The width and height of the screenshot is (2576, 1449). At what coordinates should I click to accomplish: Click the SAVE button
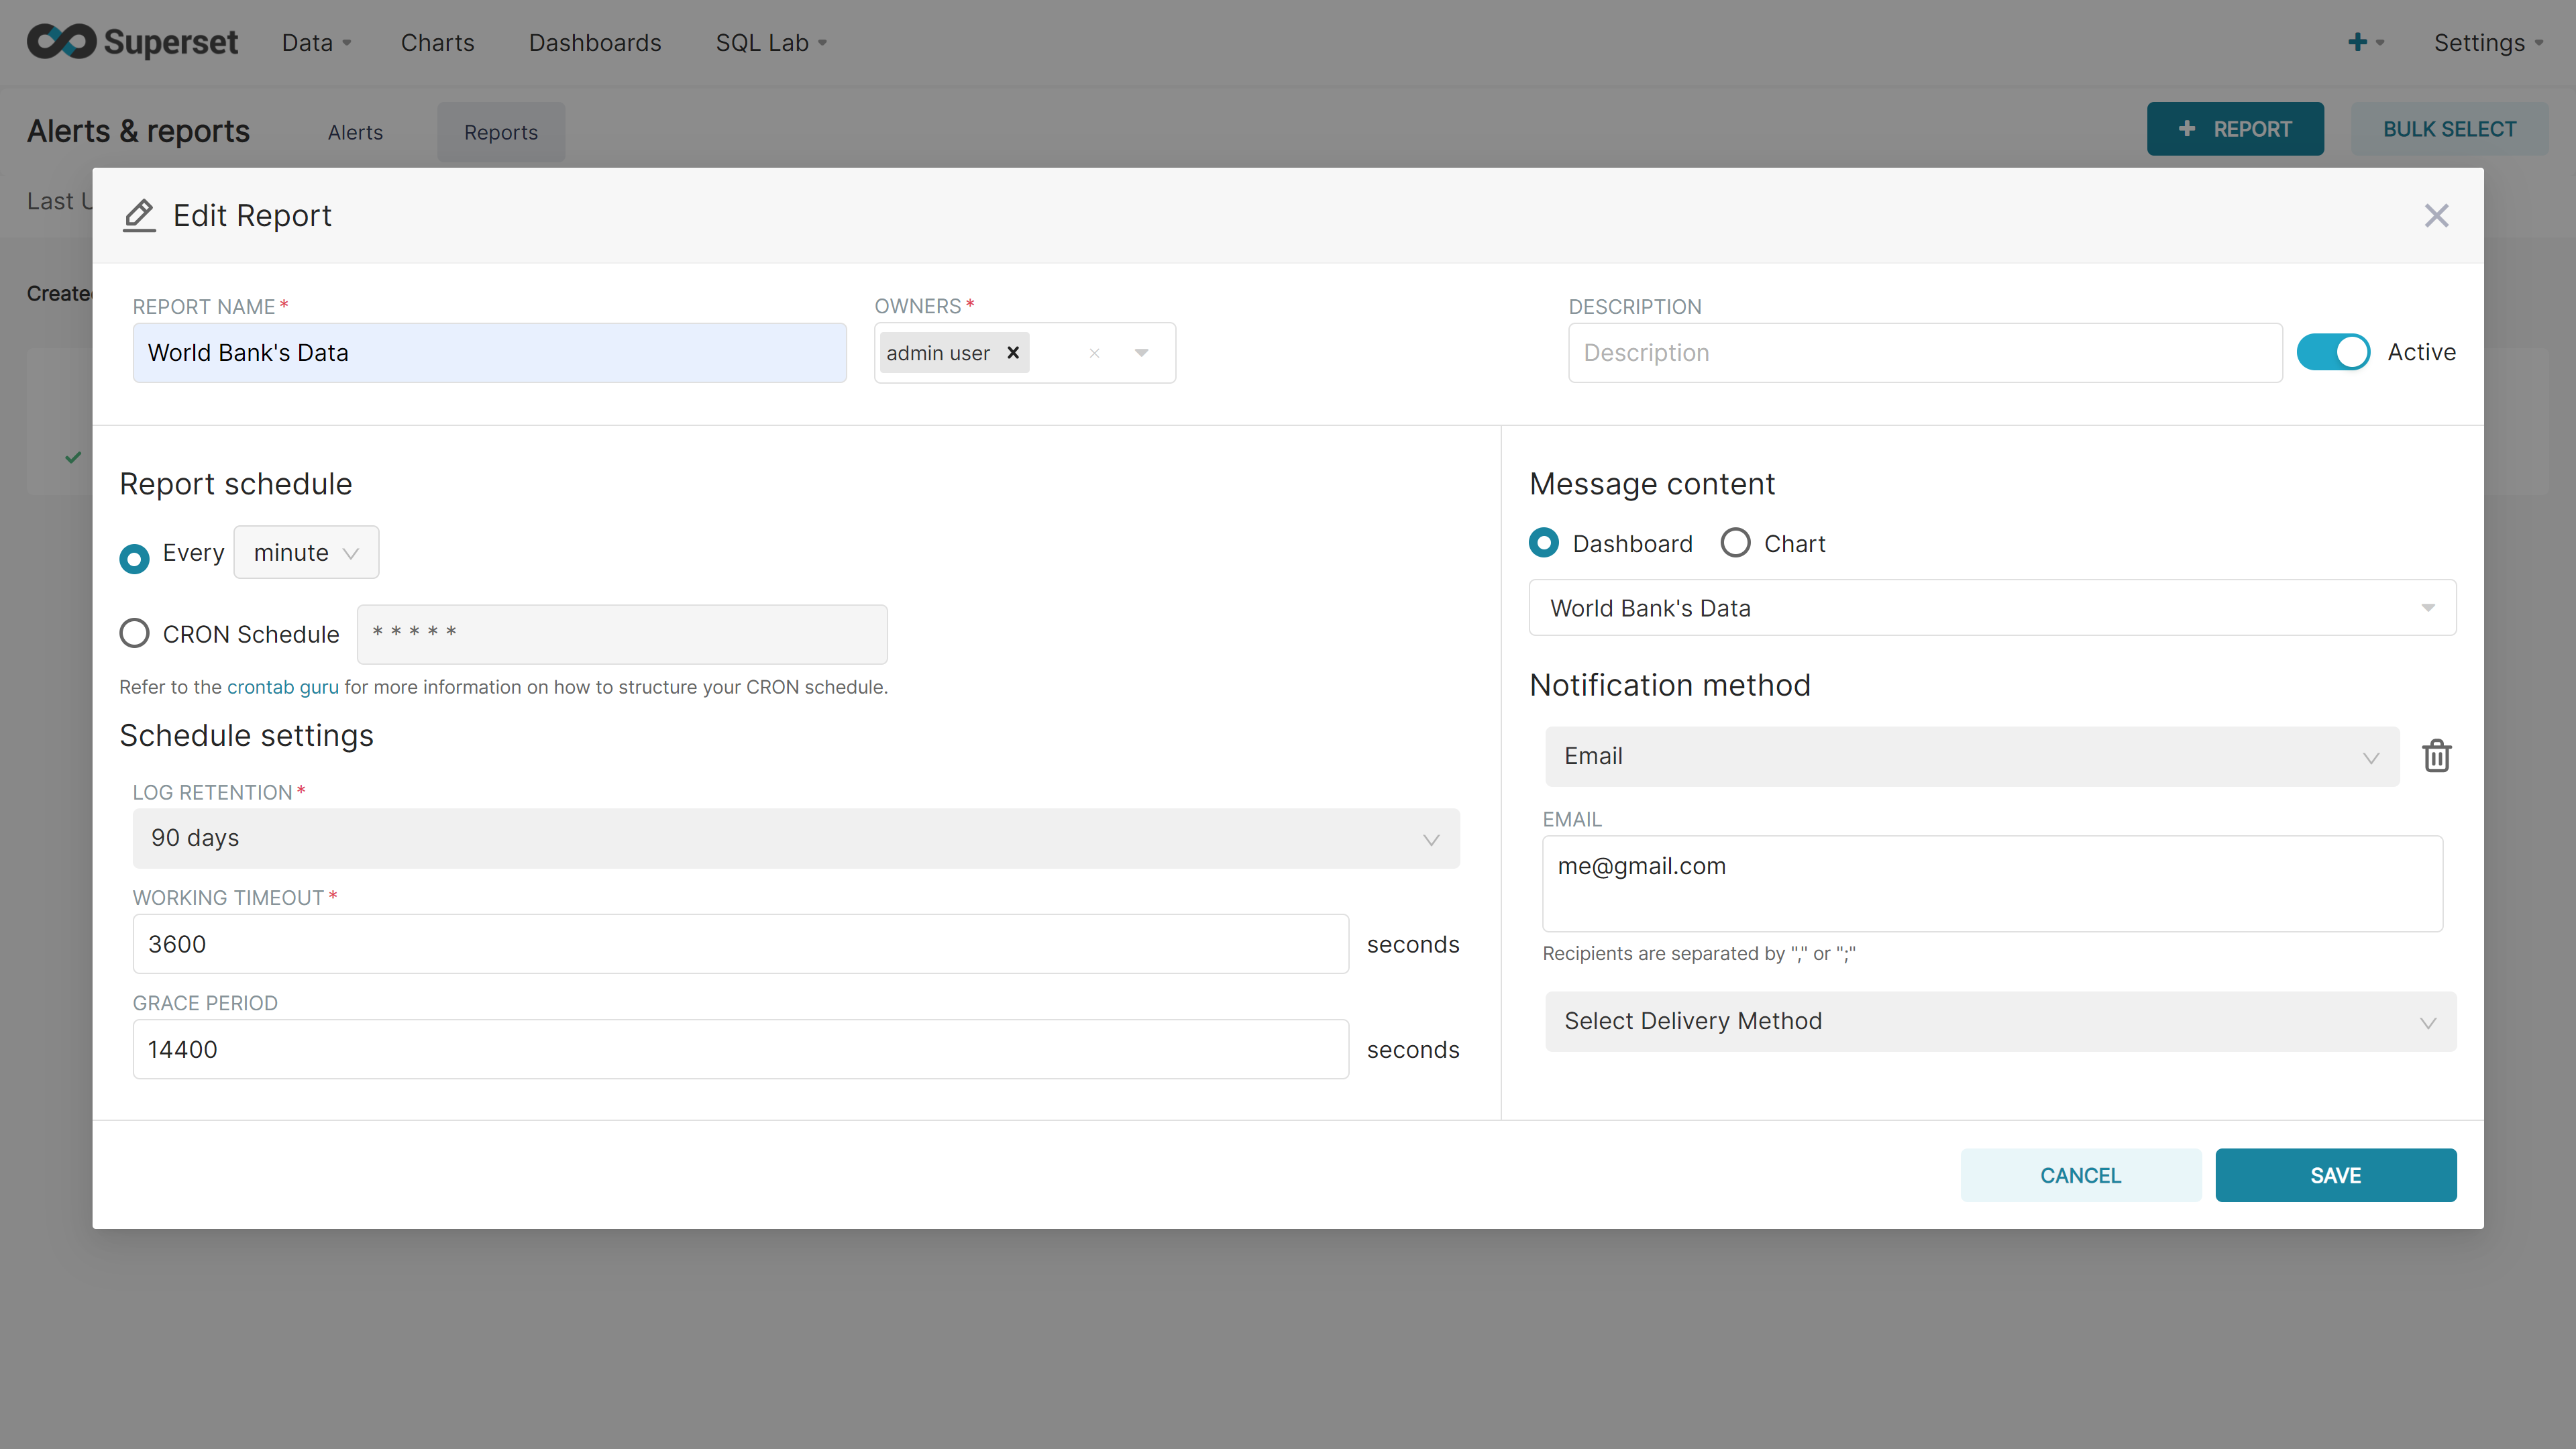pos(2335,1175)
